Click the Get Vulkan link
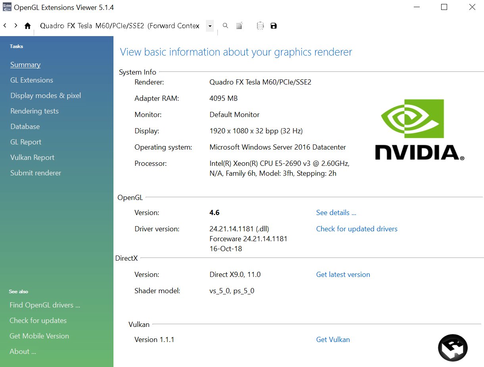Viewport: 484px width, 367px height. (x=333, y=340)
